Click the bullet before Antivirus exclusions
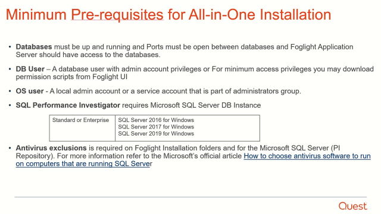The image size is (381, 214). (x=10, y=148)
